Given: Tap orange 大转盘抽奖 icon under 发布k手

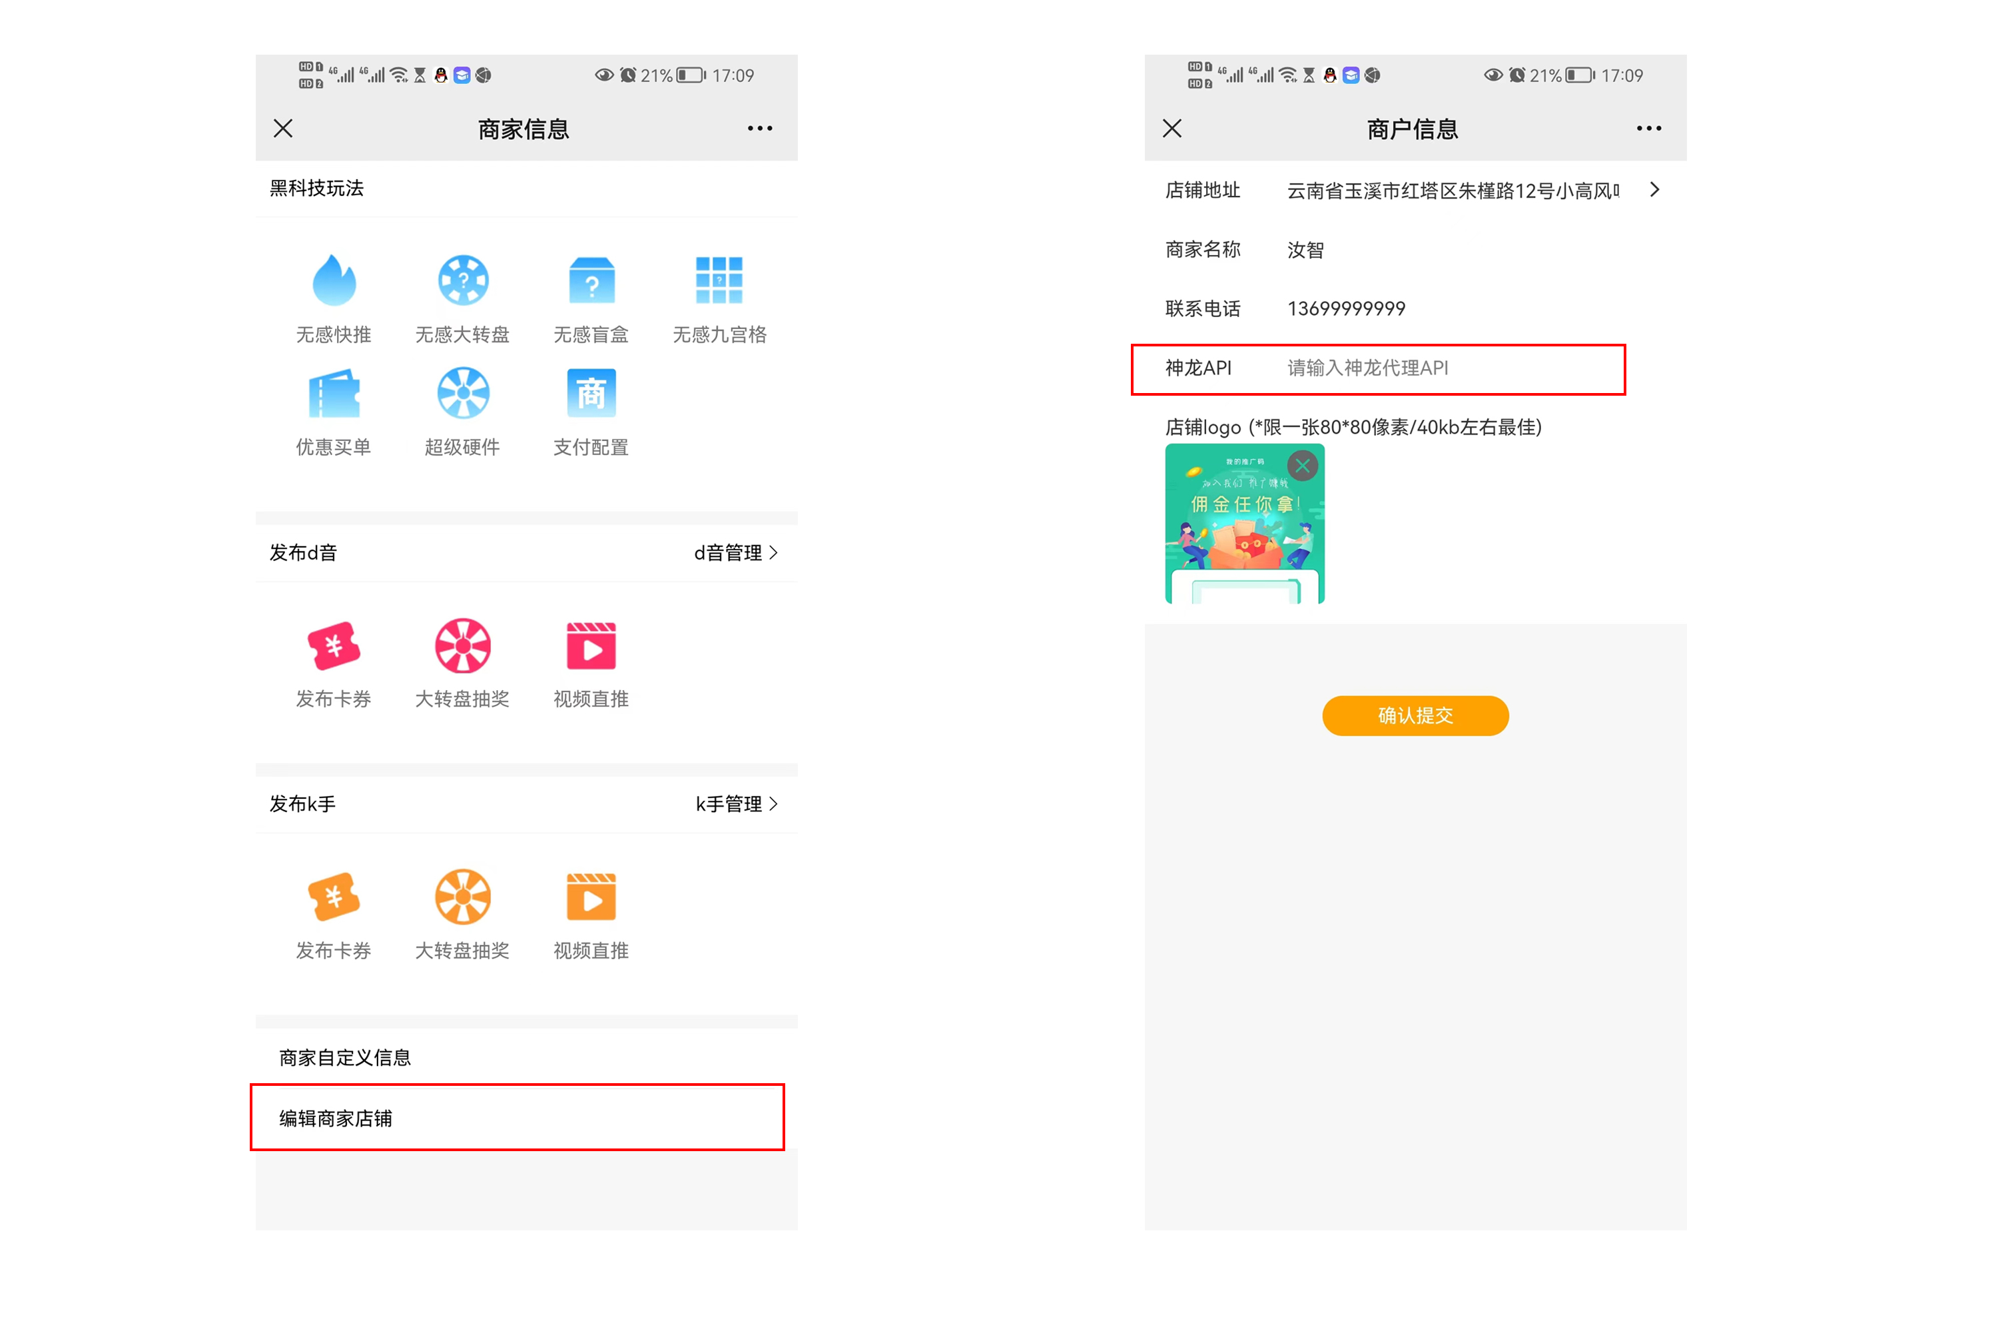Looking at the screenshot, I should (463, 897).
